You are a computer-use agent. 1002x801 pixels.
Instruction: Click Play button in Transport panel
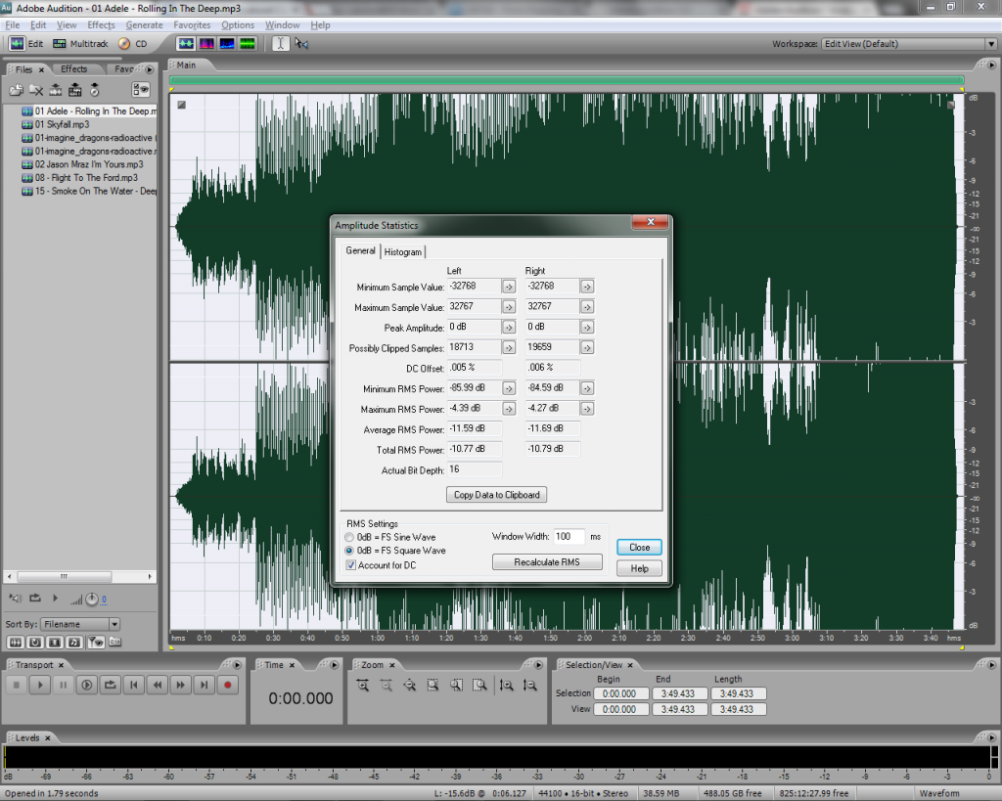point(39,685)
